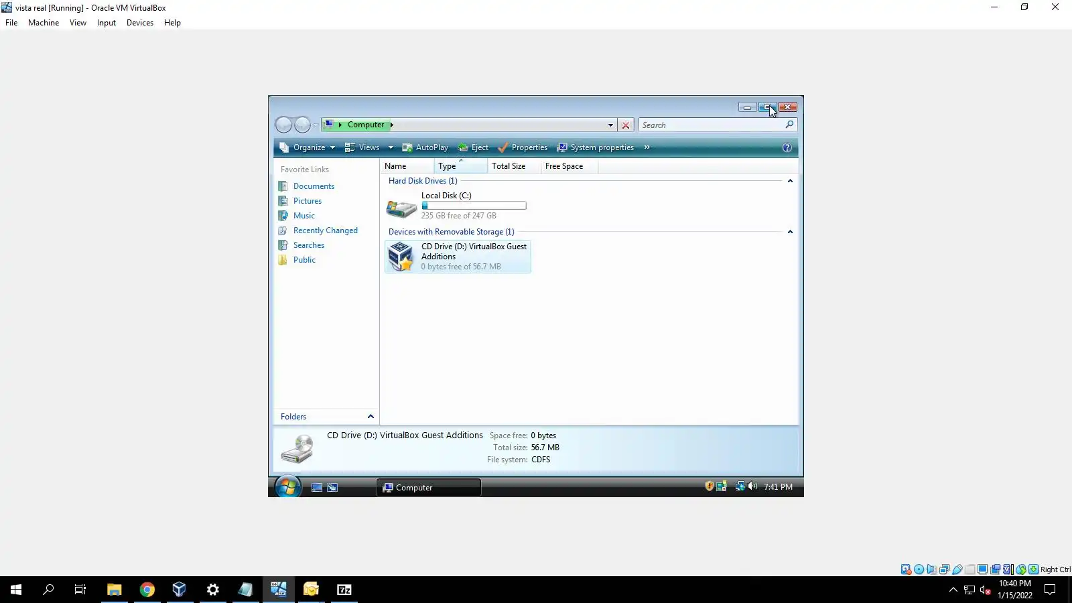Open Pictures in Favorite Links
Image resolution: width=1072 pixels, height=603 pixels.
[x=308, y=201]
